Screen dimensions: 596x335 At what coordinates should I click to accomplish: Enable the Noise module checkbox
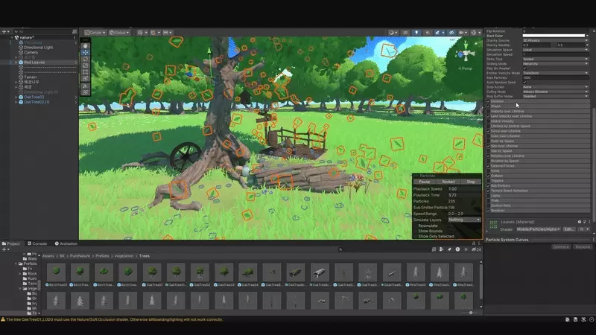[489, 171]
